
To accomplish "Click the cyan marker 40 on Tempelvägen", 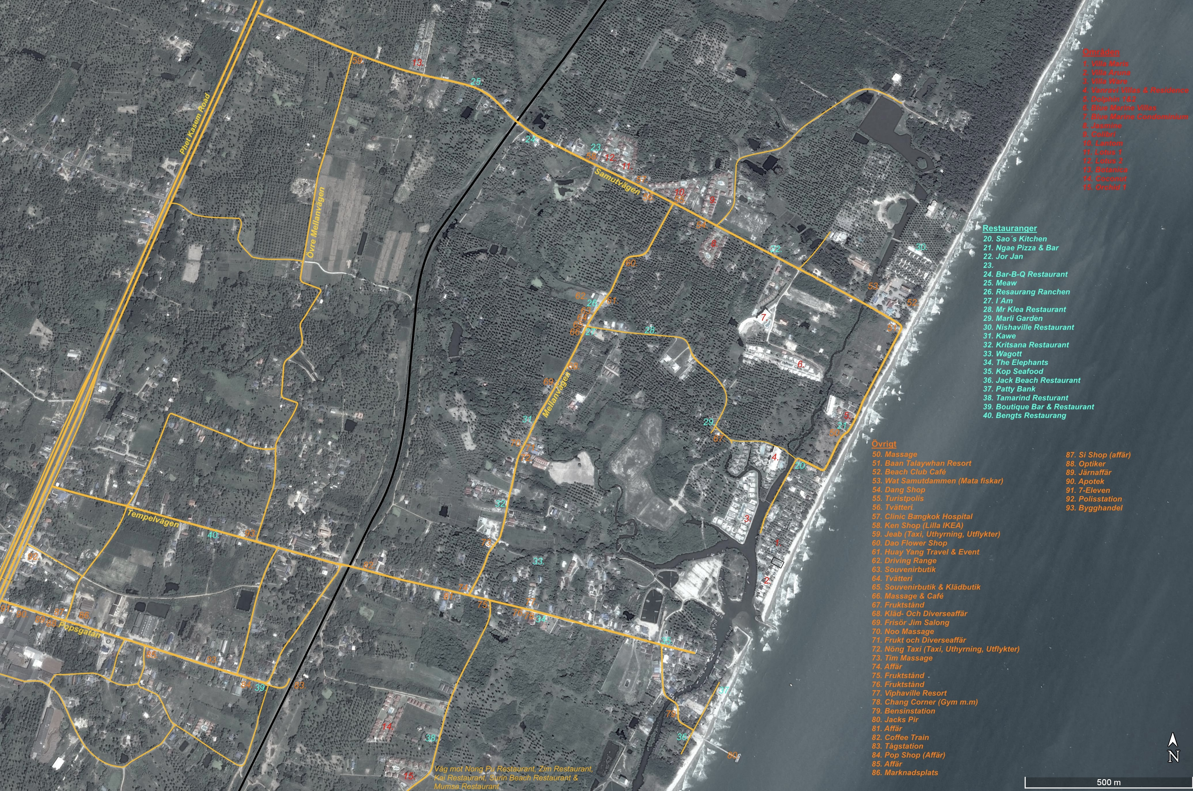I will coord(213,535).
